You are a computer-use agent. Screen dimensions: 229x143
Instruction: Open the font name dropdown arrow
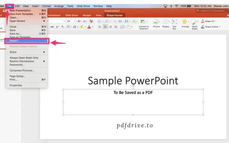[64, 21]
